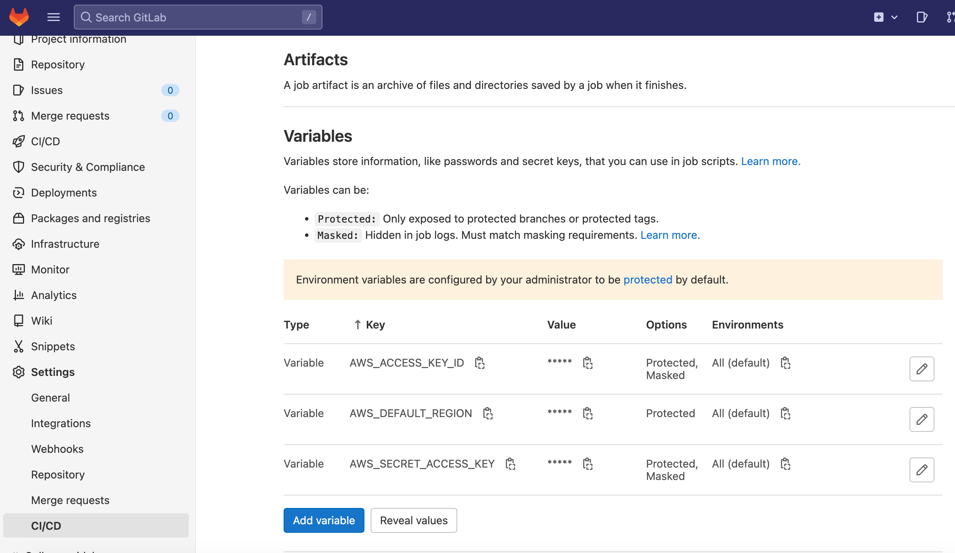Open Packages and registries menu
Viewport: 955px width, 553px height.
tap(90, 218)
